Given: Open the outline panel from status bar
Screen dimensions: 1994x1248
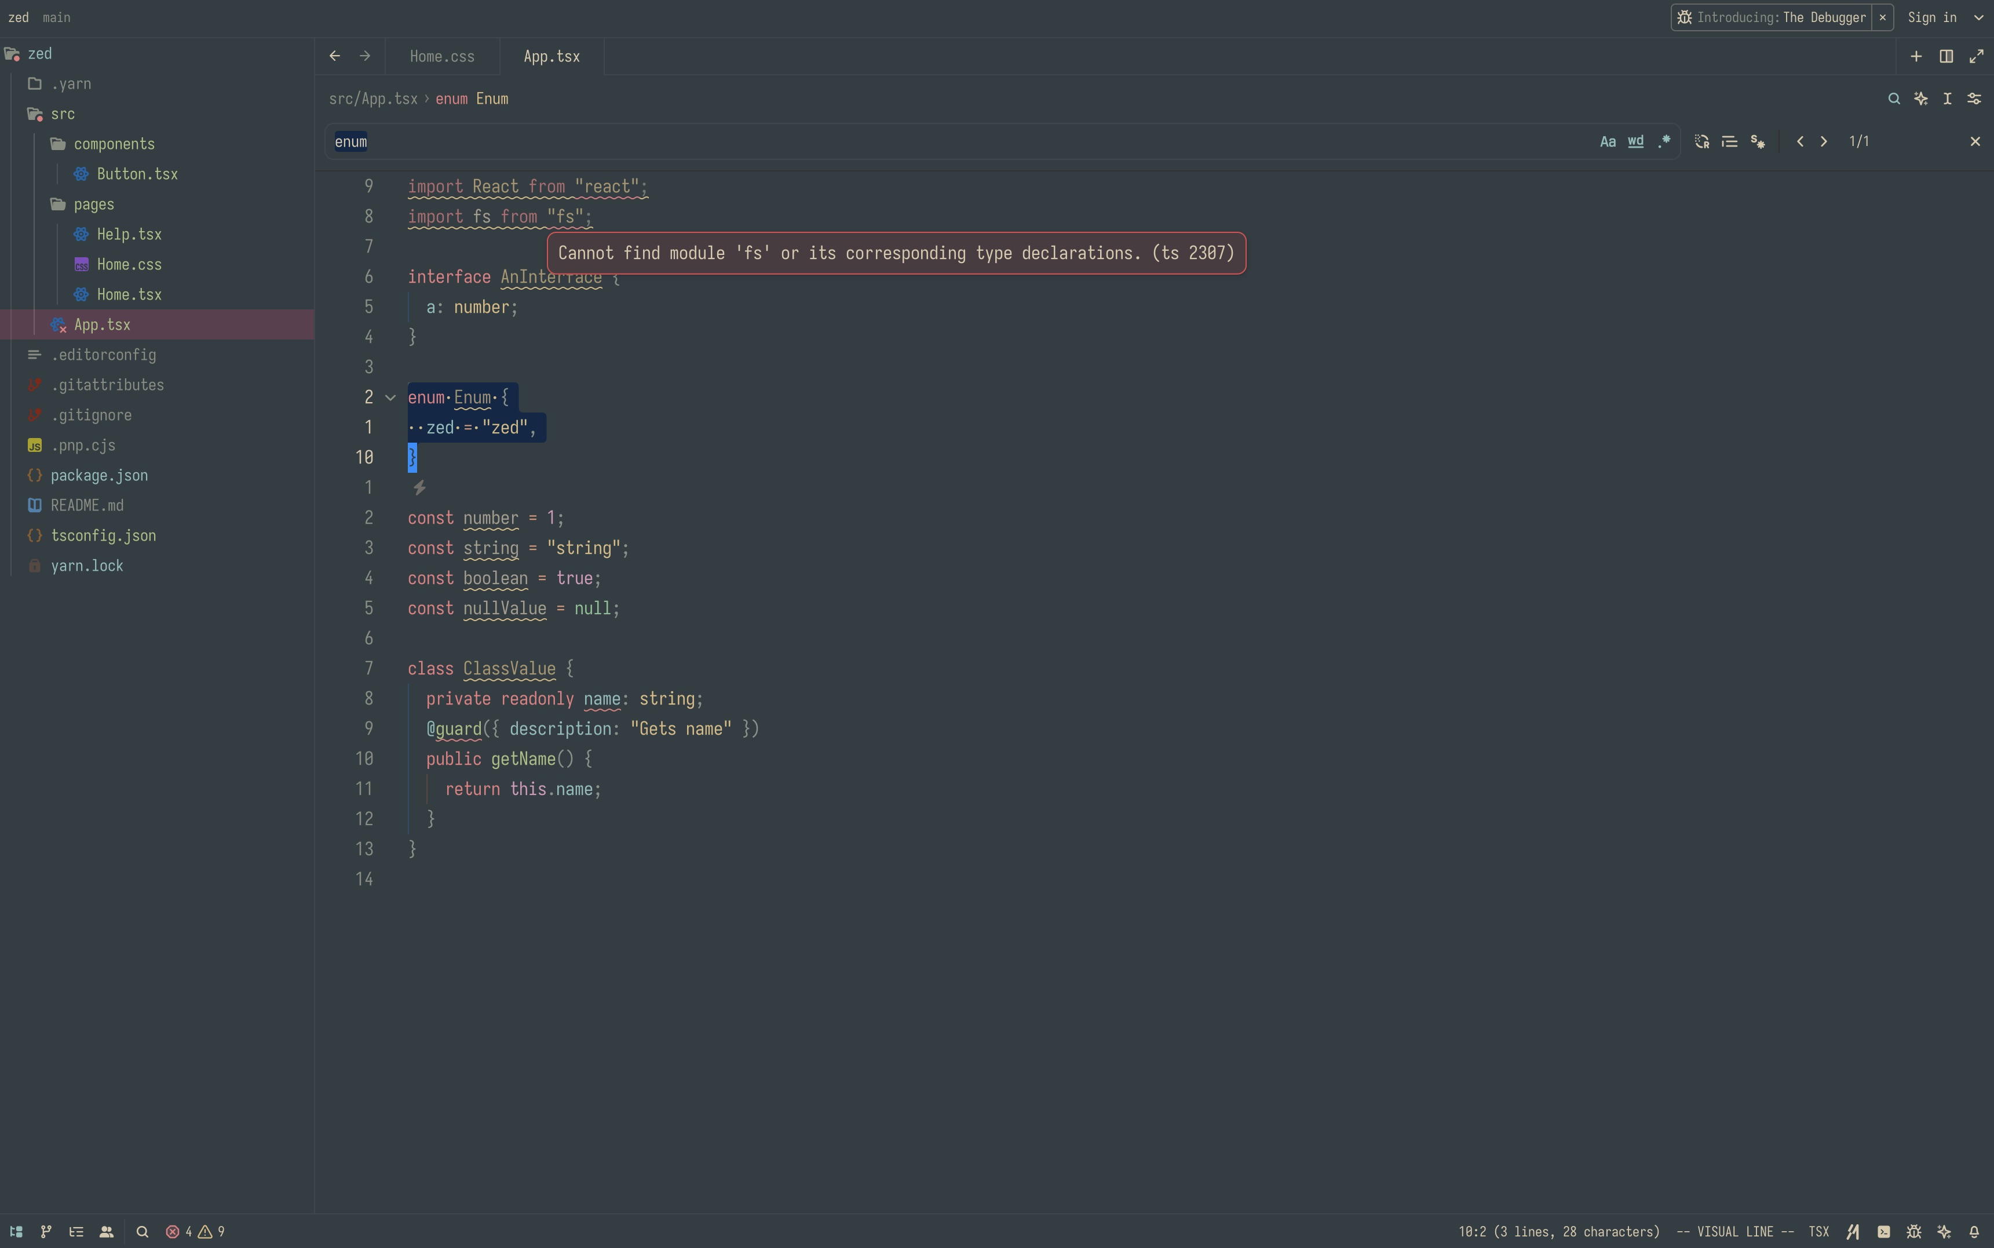Looking at the screenshot, I should tap(76, 1232).
